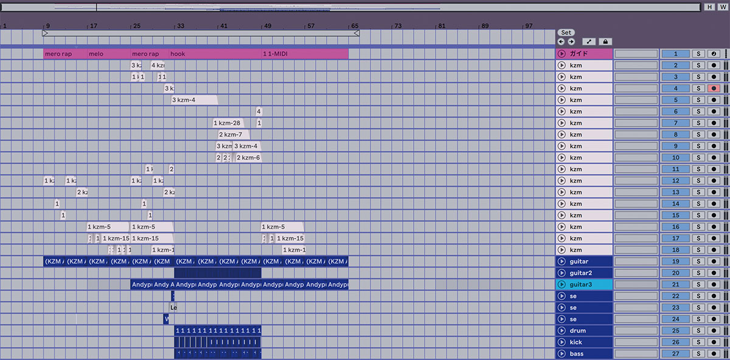Select the '2 kzm-7' clip

click(234, 135)
